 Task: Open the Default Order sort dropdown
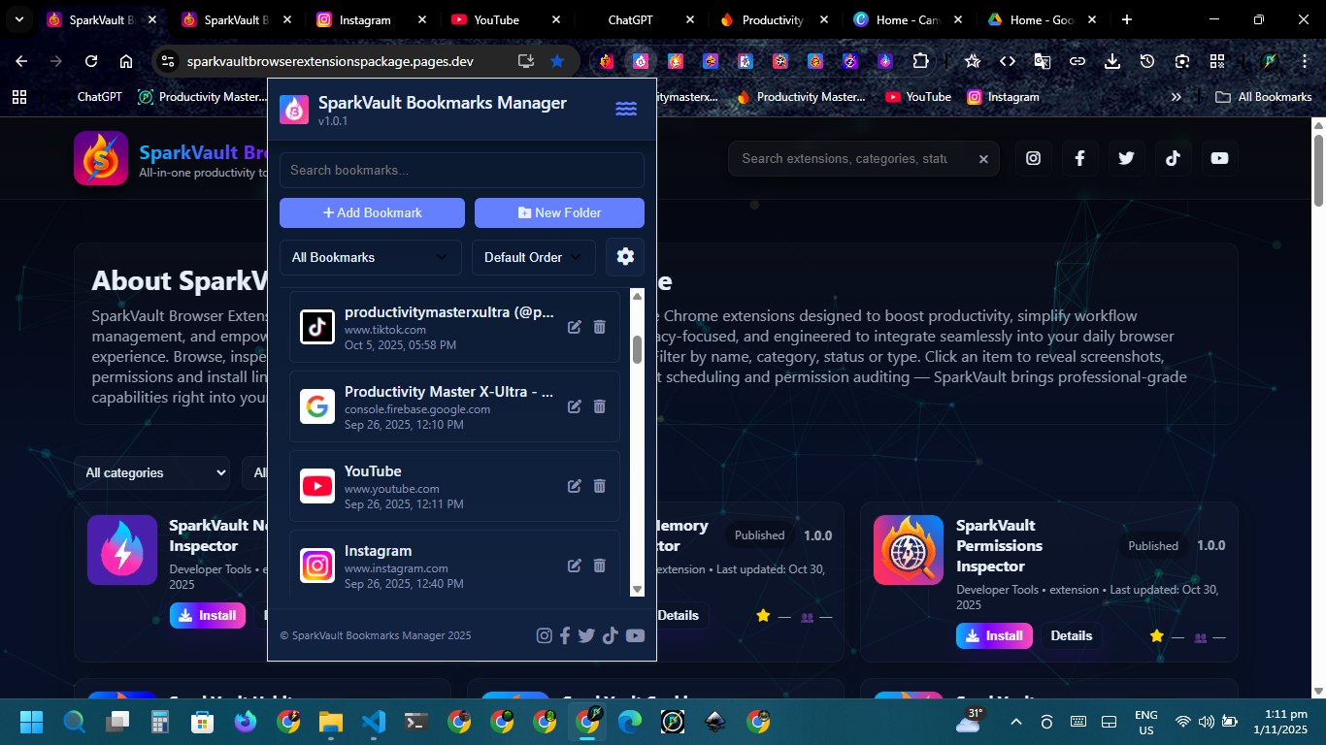533,257
